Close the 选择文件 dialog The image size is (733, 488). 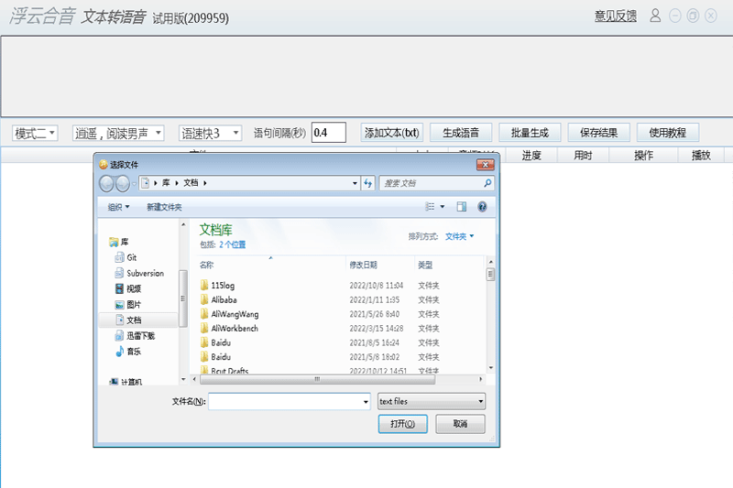click(x=486, y=165)
